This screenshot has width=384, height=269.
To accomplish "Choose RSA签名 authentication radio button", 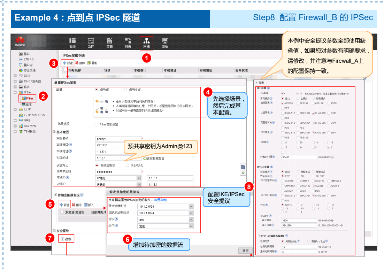I will click(x=128, y=166).
